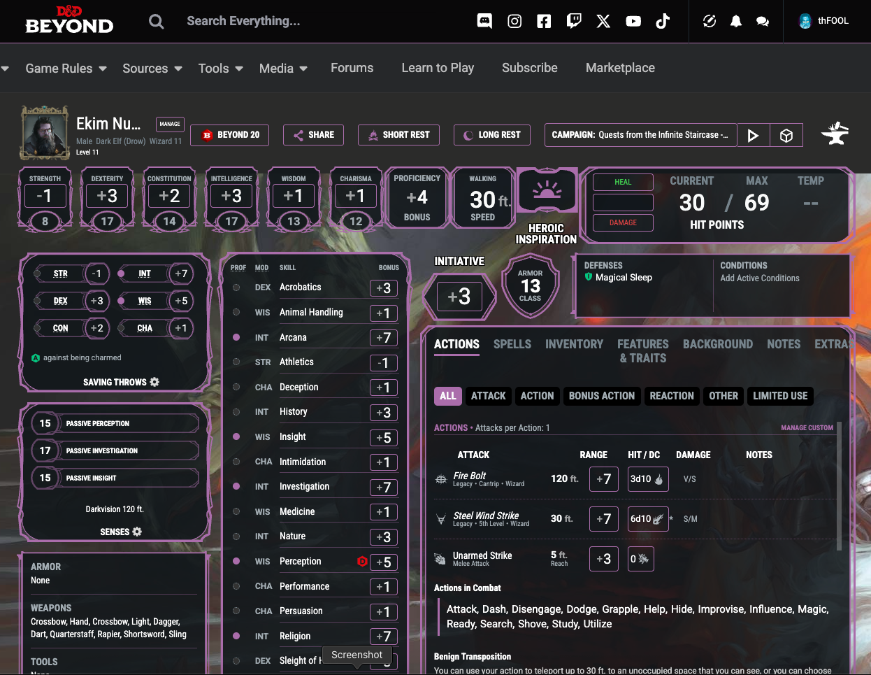Click the Manage character button

click(170, 124)
